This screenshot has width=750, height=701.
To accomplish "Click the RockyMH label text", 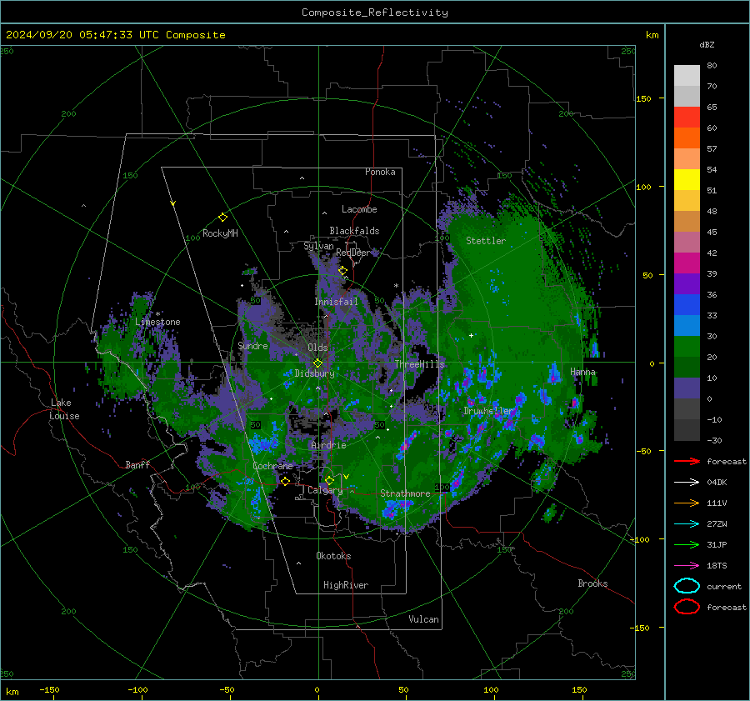I will [220, 233].
